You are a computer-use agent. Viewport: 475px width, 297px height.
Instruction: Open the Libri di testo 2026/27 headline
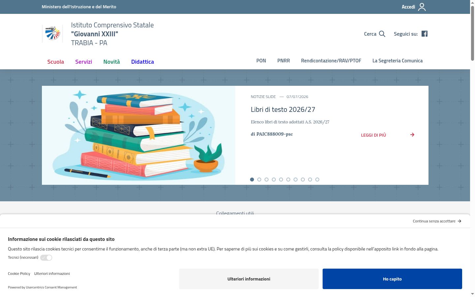coord(283,110)
